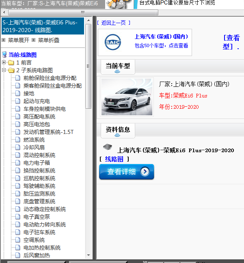This screenshot has width=244, height=263.
Task: Click the page icon beside 电力电子箱
Action: pyautogui.click(x=18, y=163)
